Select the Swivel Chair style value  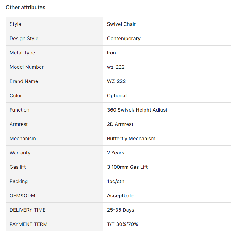(x=121, y=24)
